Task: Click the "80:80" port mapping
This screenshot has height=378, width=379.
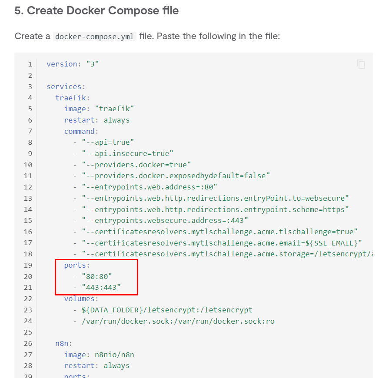Action: tap(96, 276)
